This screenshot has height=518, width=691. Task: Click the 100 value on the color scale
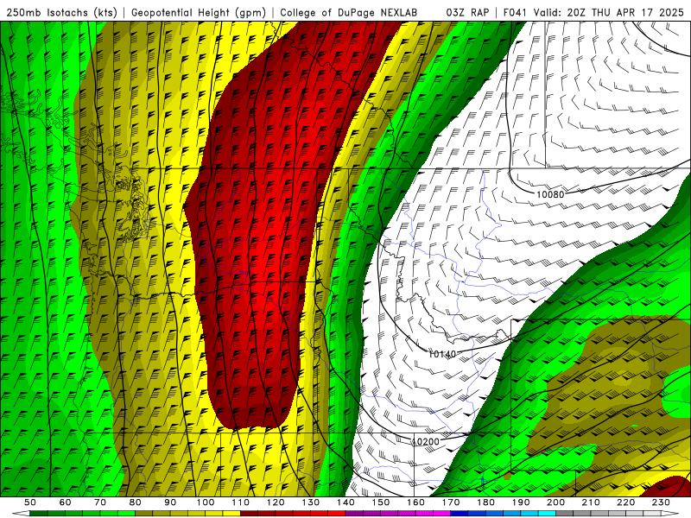pyautogui.click(x=206, y=502)
